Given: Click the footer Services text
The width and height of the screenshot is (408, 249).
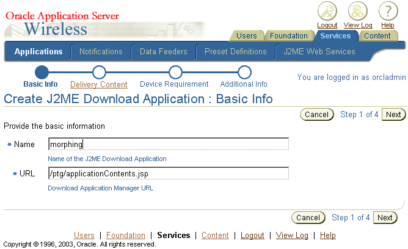Looking at the screenshot, I should [x=173, y=235].
